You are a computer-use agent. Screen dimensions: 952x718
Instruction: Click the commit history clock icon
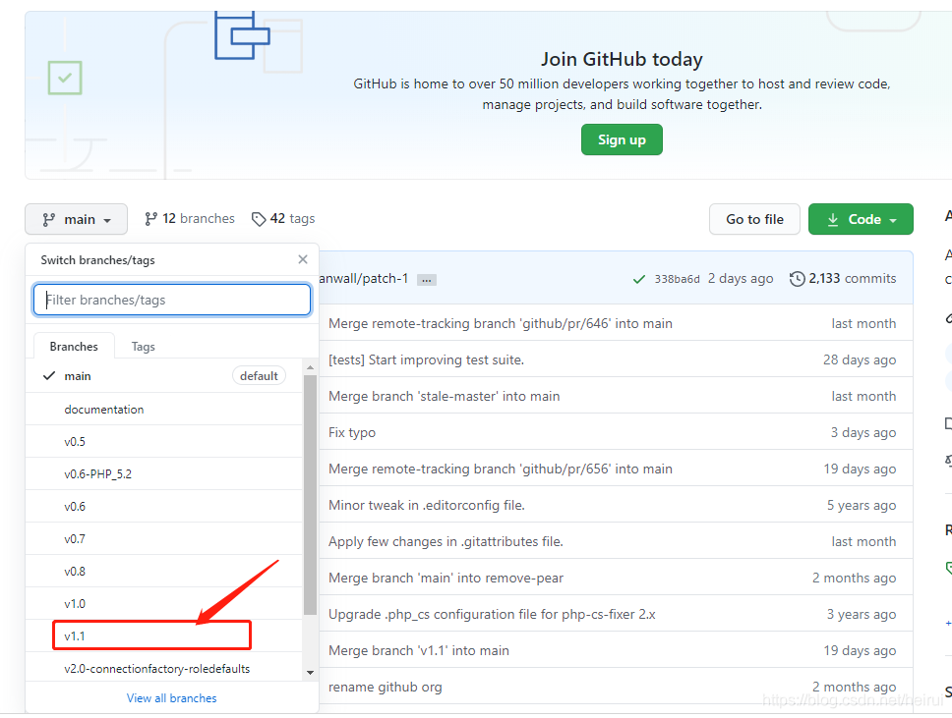pos(798,278)
